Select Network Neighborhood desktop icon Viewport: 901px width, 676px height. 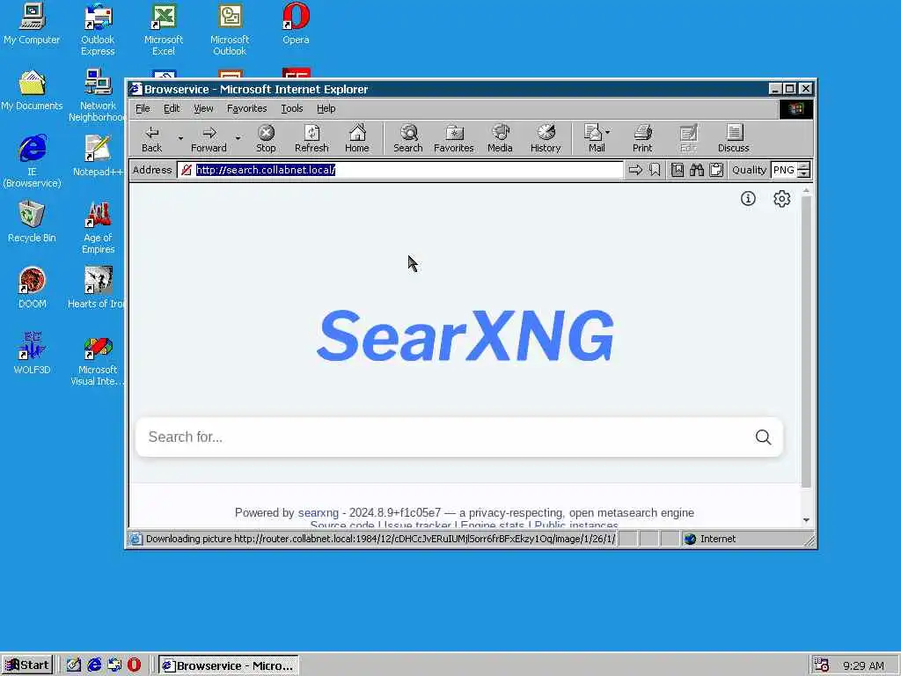(98, 96)
